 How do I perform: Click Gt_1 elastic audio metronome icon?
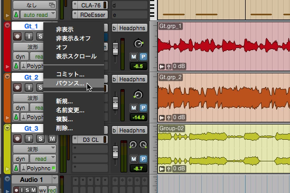coord(23,66)
